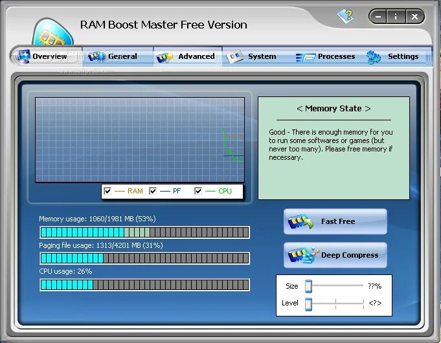Click the orange RAM legend label

135,191
